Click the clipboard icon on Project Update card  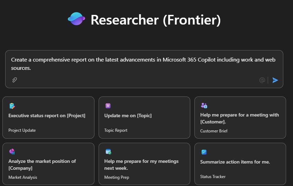pos(12,106)
